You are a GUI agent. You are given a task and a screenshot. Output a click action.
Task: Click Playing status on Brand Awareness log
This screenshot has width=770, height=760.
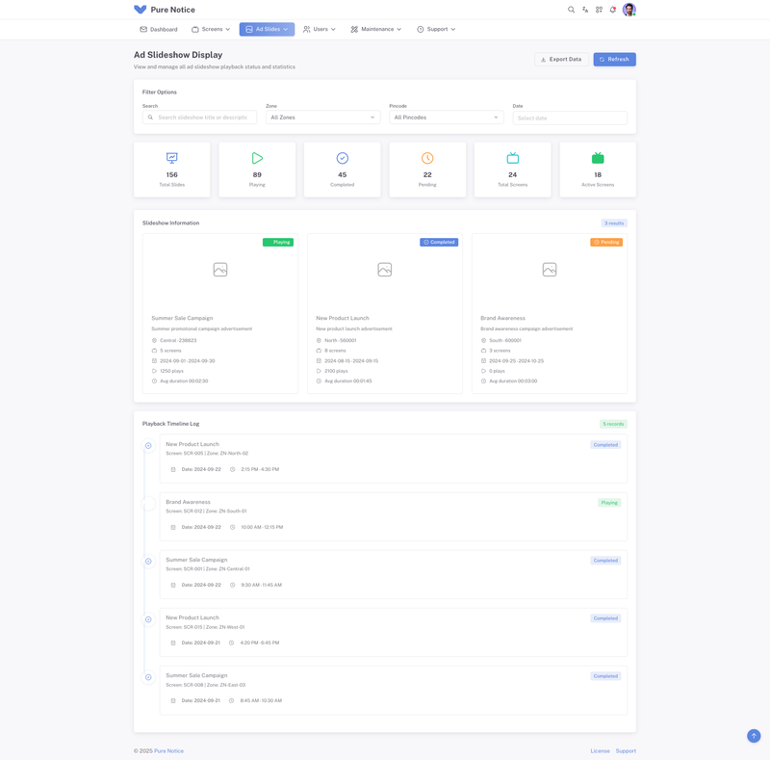tap(609, 503)
